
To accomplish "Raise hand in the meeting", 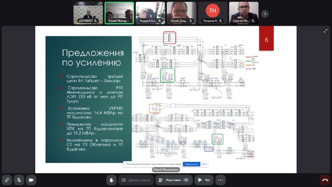I will point(111,180).
